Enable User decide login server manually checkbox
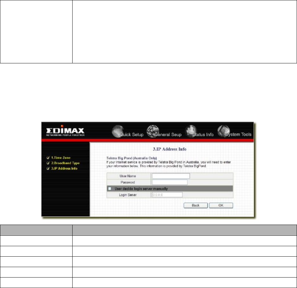This screenshot has width=297, height=288. (x=109, y=189)
